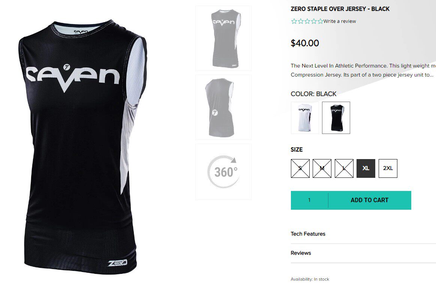436x284 pixels.
Task: Click the fifth rating star
Action: 320,21
